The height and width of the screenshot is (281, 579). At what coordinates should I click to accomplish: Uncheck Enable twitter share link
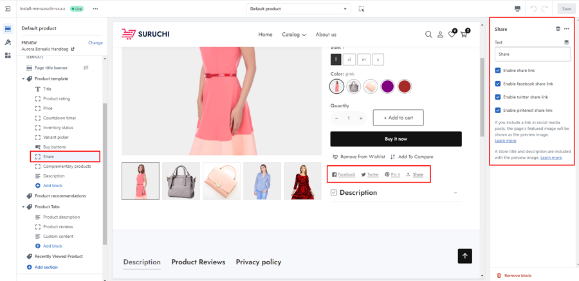(498, 97)
